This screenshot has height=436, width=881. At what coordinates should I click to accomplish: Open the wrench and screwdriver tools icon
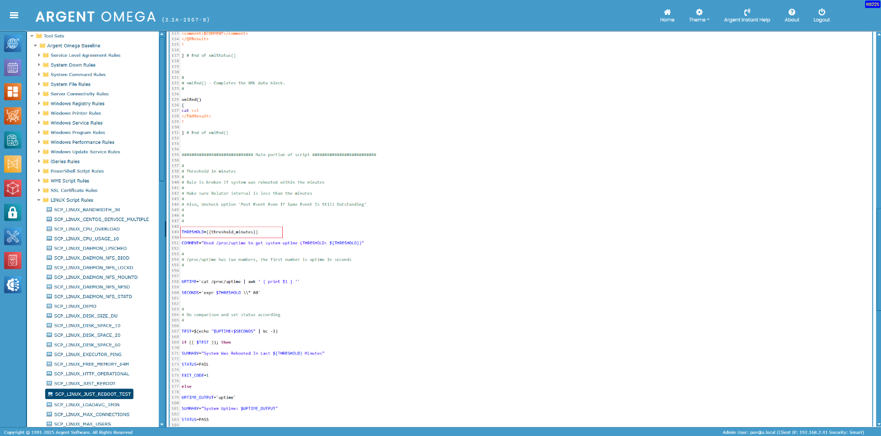13,236
